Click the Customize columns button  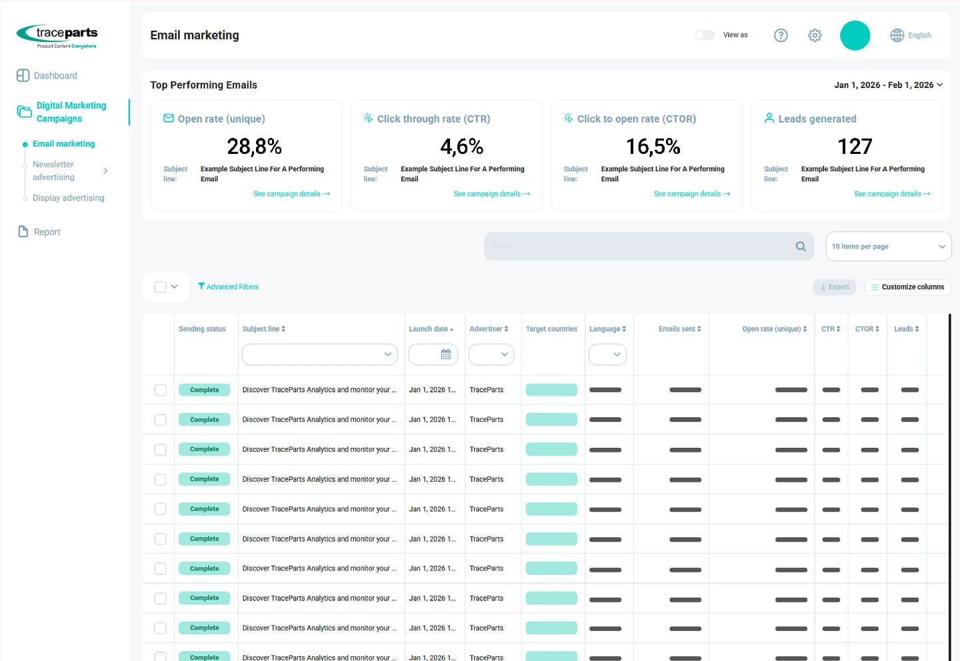point(907,287)
